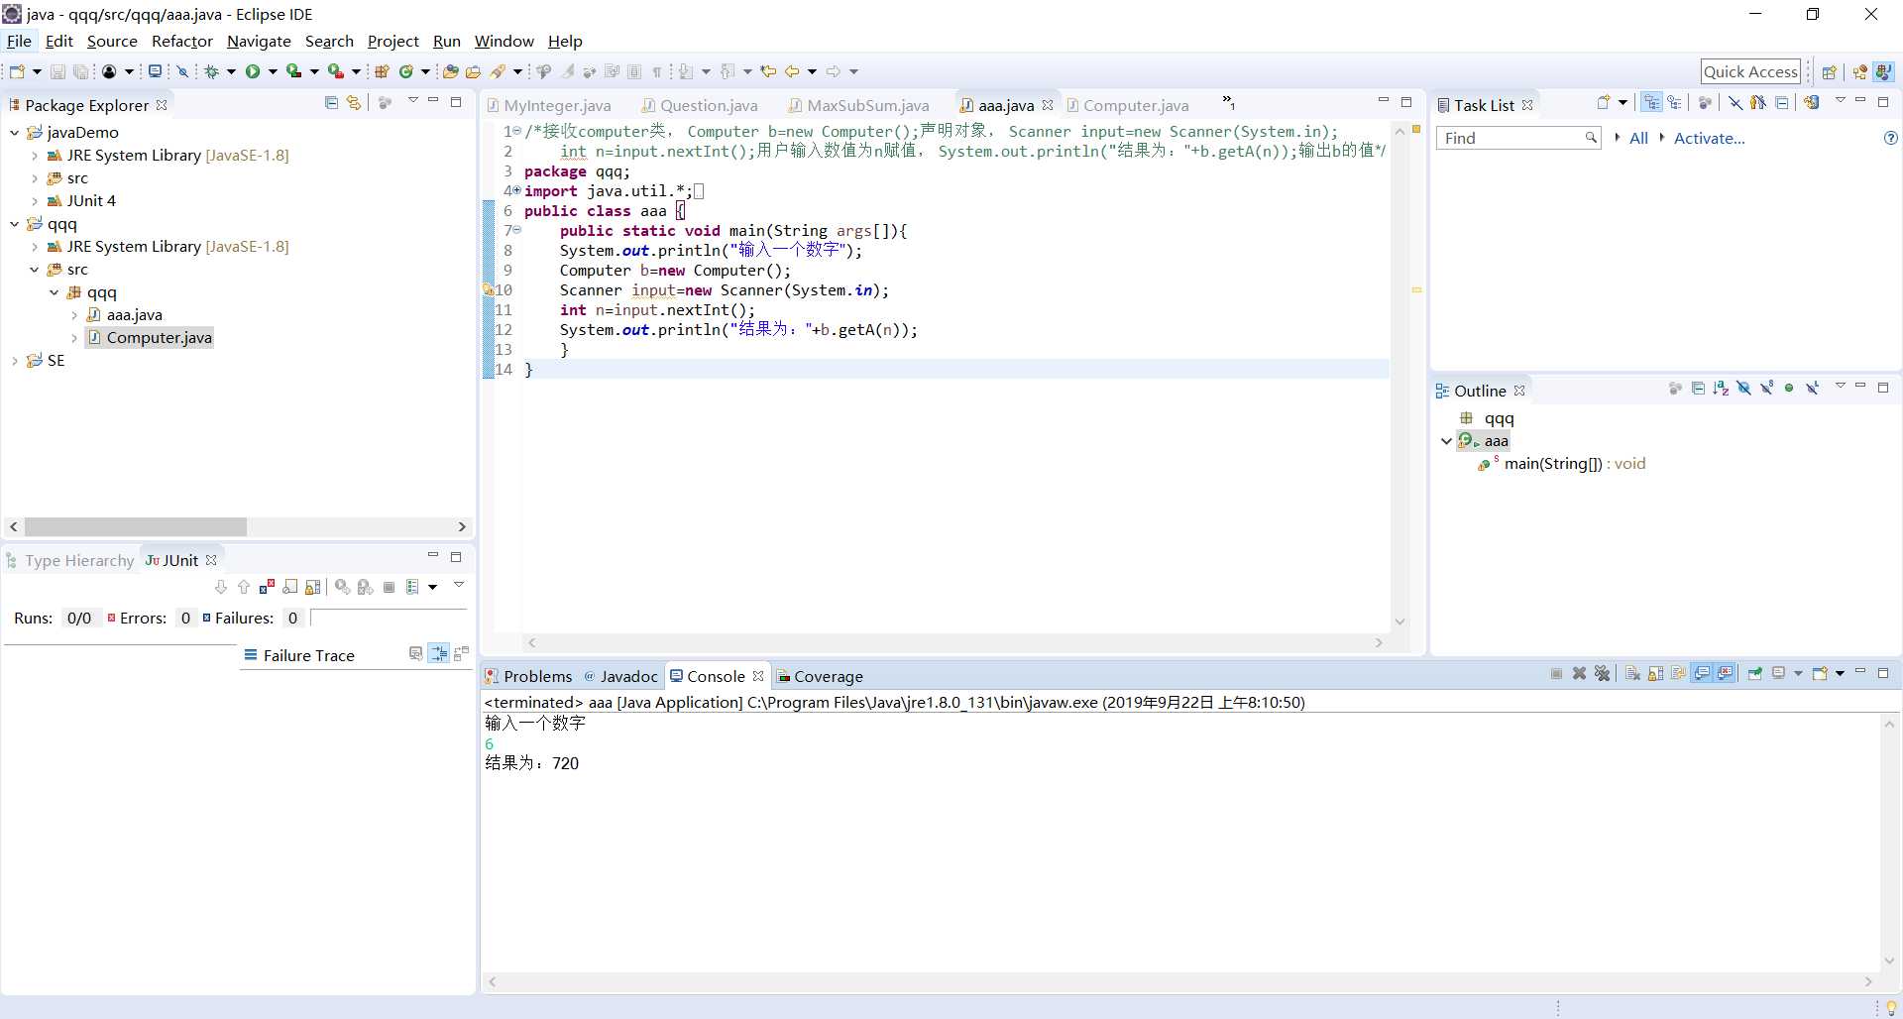Click Collapse All in Task List
The width and height of the screenshot is (1903, 1019).
[x=1782, y=102]
